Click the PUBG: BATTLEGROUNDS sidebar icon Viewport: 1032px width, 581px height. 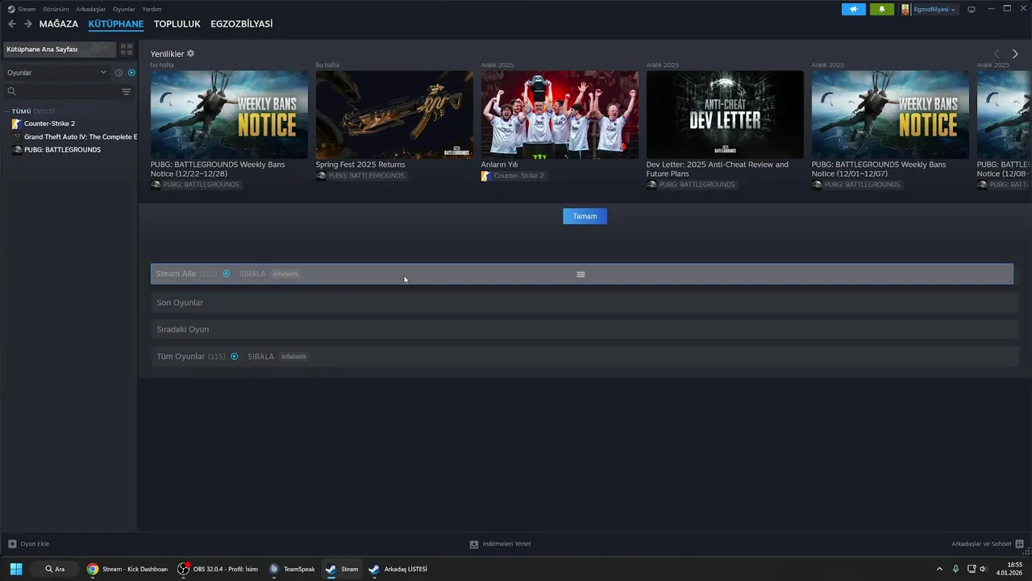coord(16,150)
